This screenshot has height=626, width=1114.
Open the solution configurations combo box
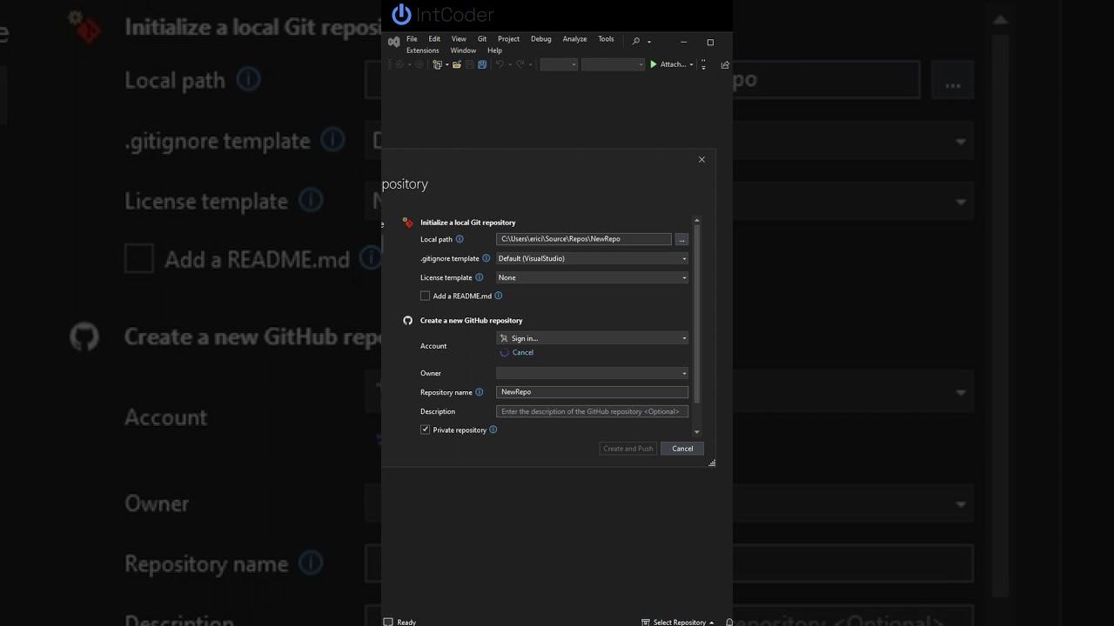pyautogui.click(x=559, y=64)
